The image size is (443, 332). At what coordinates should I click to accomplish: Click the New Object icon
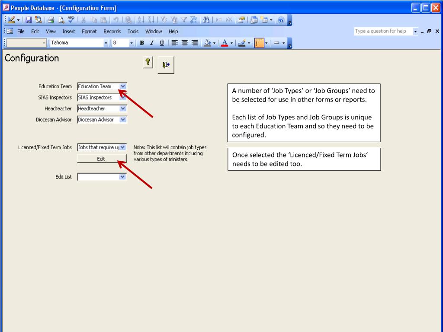[x=264, y=20]
